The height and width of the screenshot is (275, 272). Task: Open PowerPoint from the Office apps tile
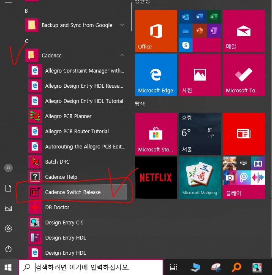point(200,31)
